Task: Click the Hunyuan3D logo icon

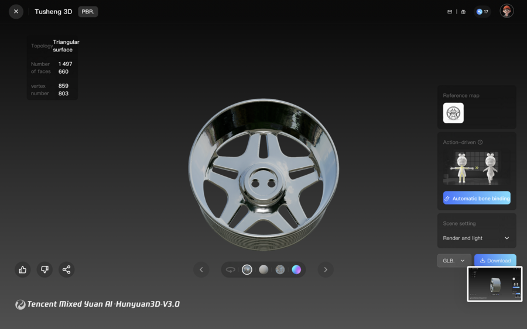Action: (x=20, y=304)
